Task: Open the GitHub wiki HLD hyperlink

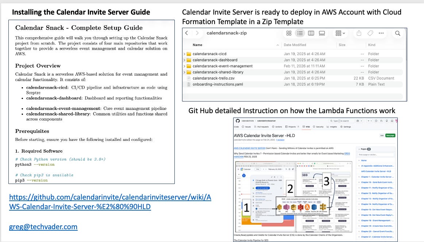Action: (x=110, y=202)
